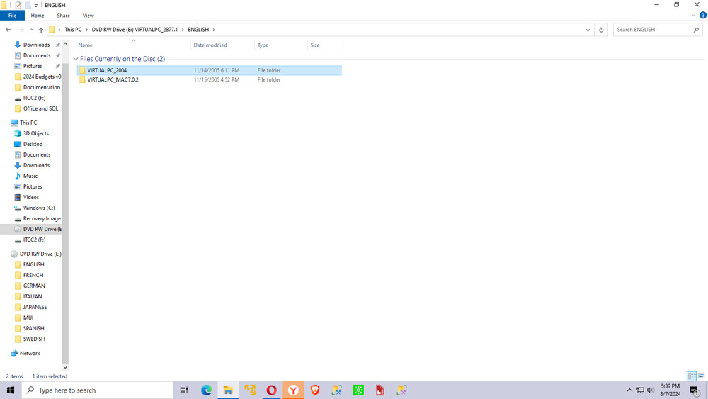
Task: Sort files by the Date modified column
Action: pos(210,45)
